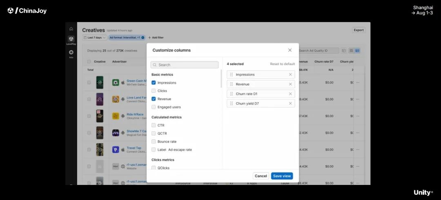This screenshot has width=441, height=200.
Task: Remove Impressions from selected columns
Action: pyautogui.click(x=290, y=75)
